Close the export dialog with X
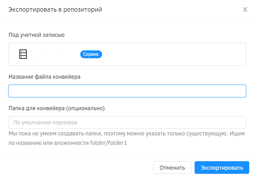This screenshot has height=176, width=254. pyautogui.click(x=245, y=9)
